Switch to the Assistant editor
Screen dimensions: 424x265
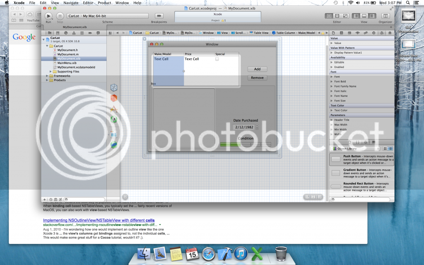[x=337, y=16]
